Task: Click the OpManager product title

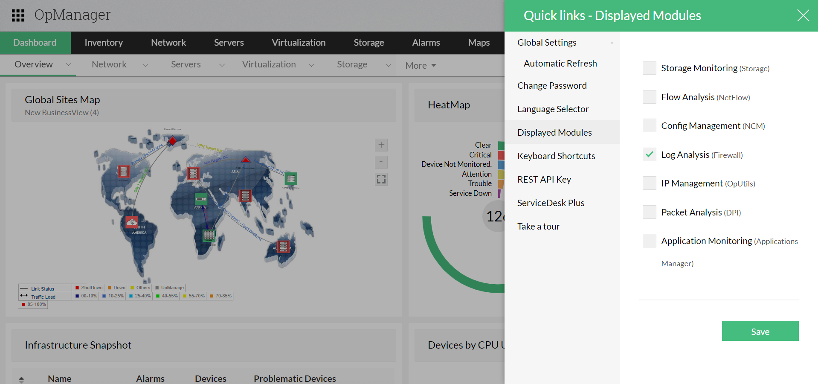Action: pos(73,15)
